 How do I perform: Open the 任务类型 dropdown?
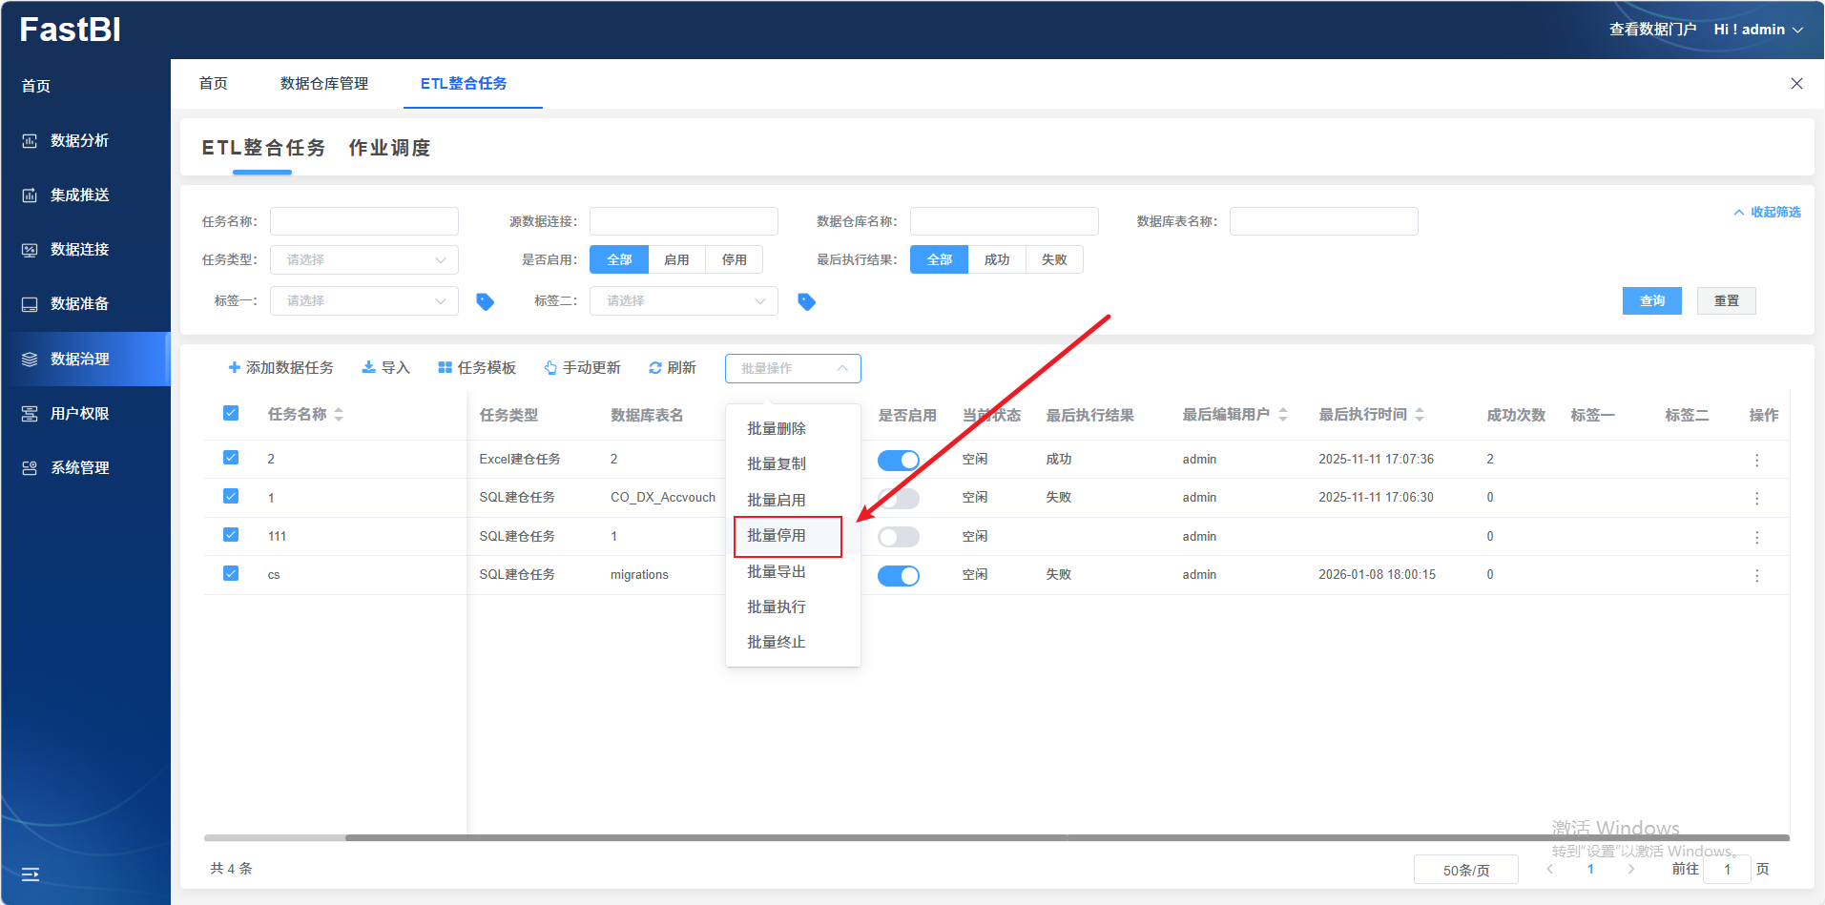click(x=363, y=259)
